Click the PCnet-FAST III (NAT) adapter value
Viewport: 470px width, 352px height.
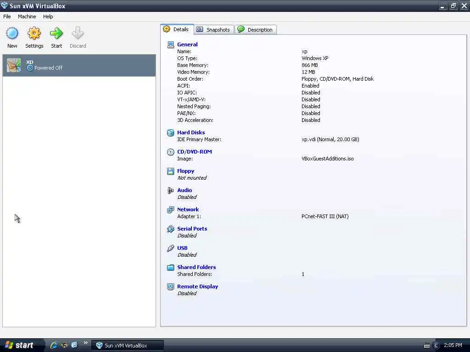point(325,216)
